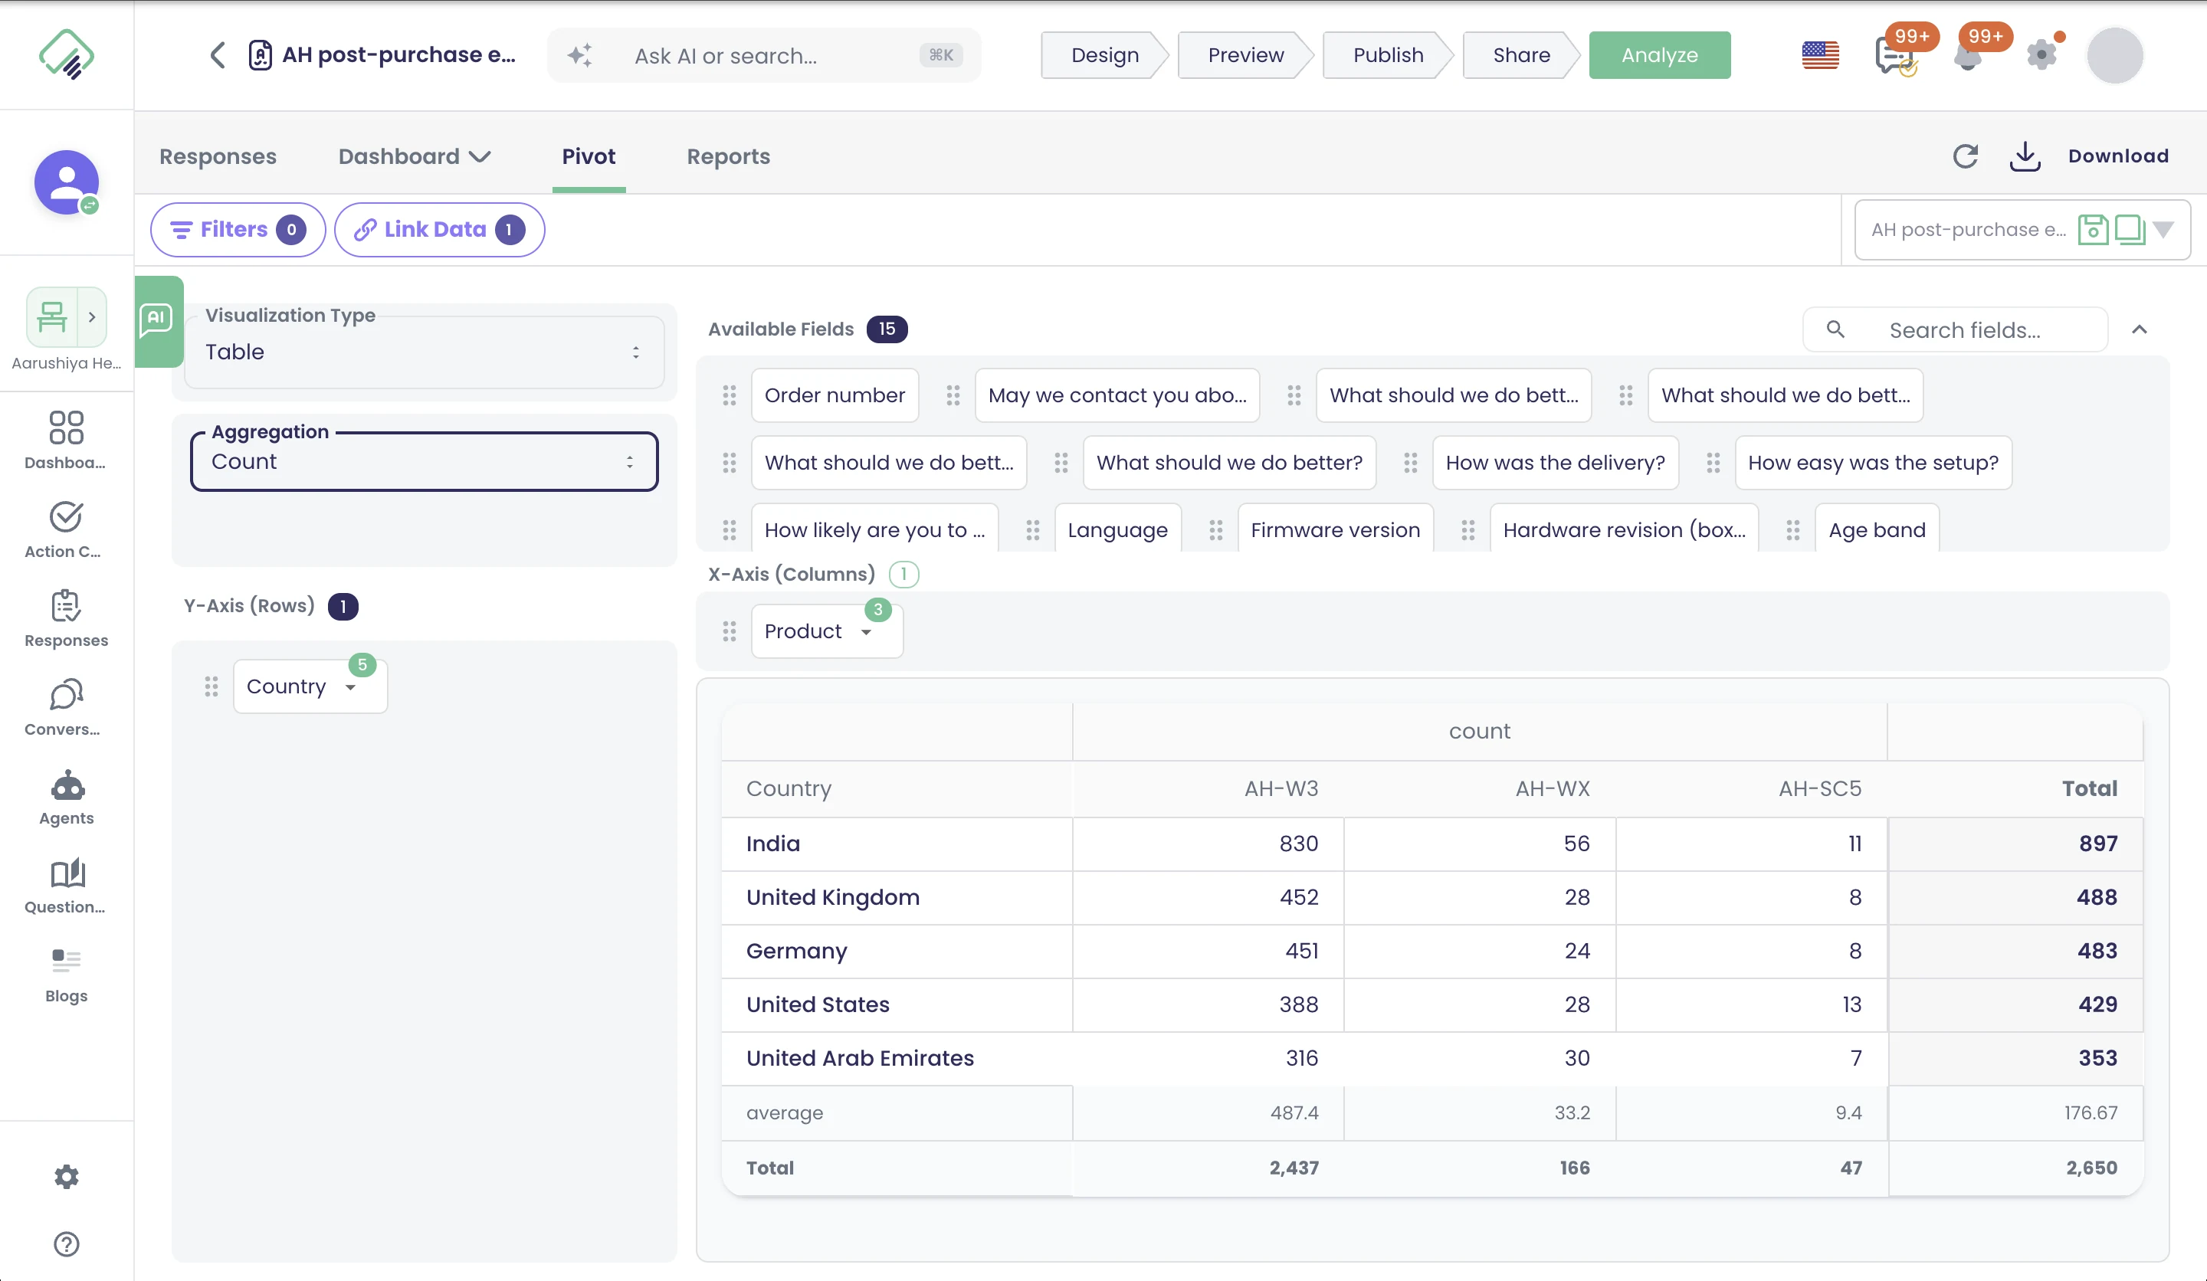
Task: Open the Visualization Type dropdown
Action: tap(424, 352)
